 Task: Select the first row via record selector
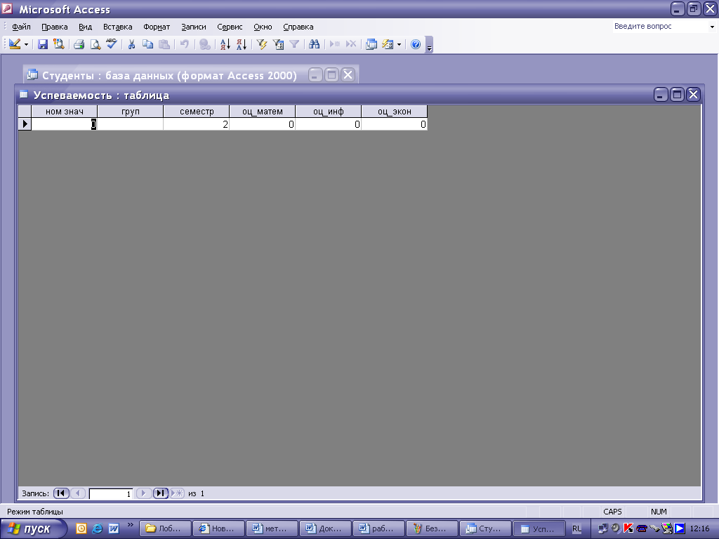coord(25,124)
